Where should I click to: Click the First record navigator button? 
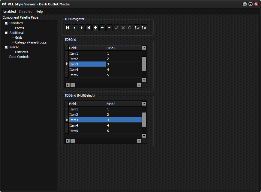[x=68, y=28]
